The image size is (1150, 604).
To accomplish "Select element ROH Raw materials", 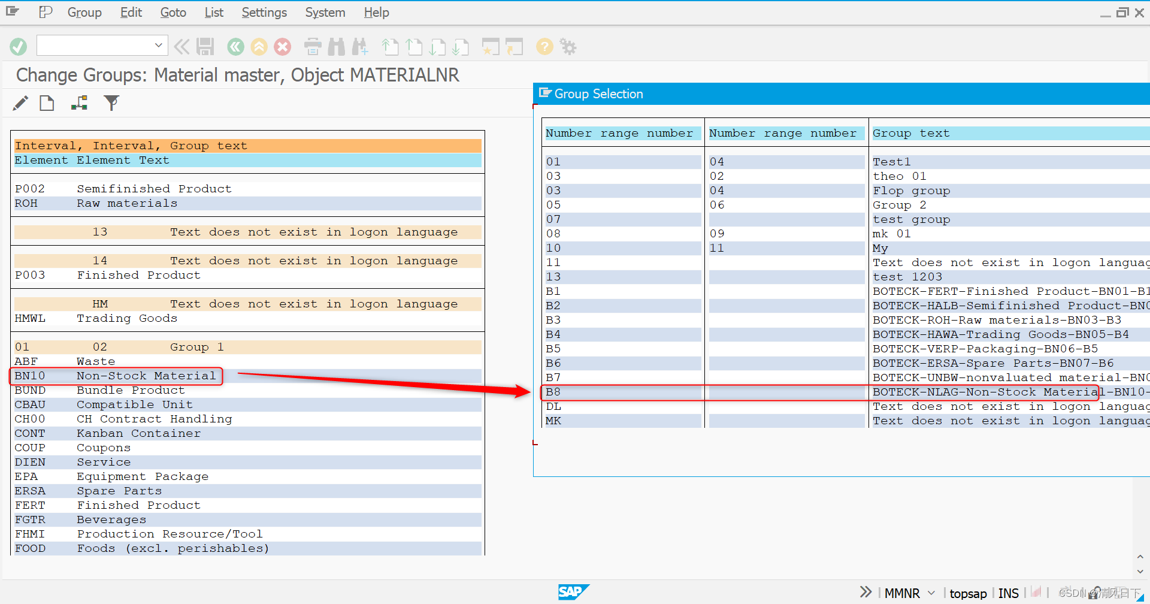I will (x=247, y=203).
